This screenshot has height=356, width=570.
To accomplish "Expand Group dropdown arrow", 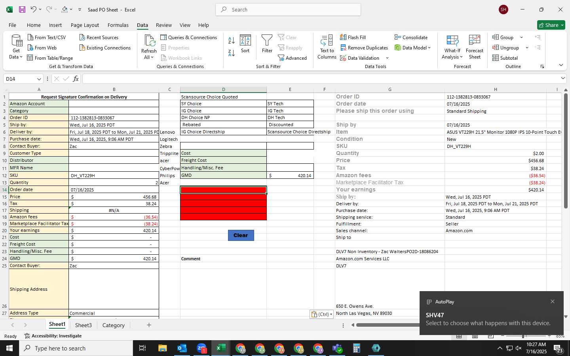I will (521, 38).
